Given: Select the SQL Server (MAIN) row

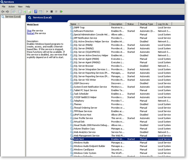Looking at the screenshot, I should [121, 45].
